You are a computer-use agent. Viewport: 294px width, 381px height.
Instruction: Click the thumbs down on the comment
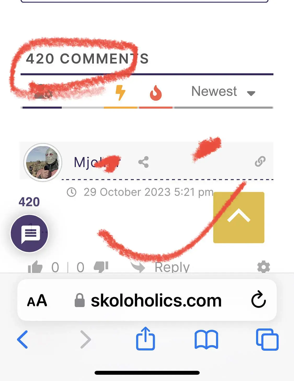coord(101,267)
